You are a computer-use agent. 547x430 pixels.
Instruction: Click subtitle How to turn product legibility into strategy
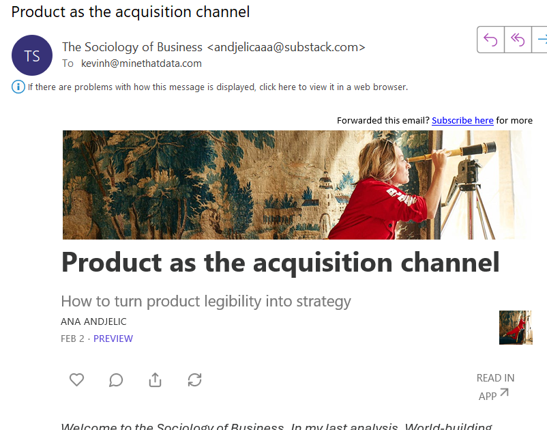pyautogui.click(x=206, y=301)
